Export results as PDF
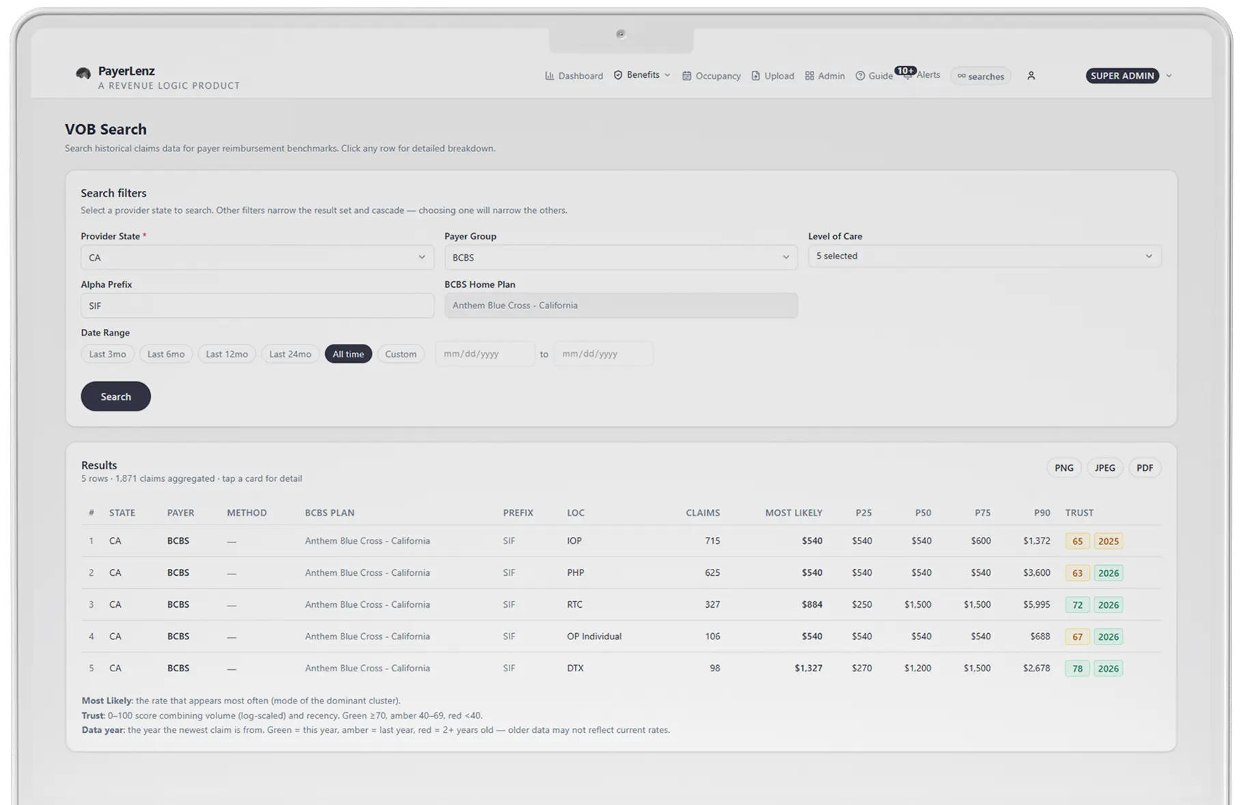This screenshot has height=805, width=1241. [x=1145, y=468]
